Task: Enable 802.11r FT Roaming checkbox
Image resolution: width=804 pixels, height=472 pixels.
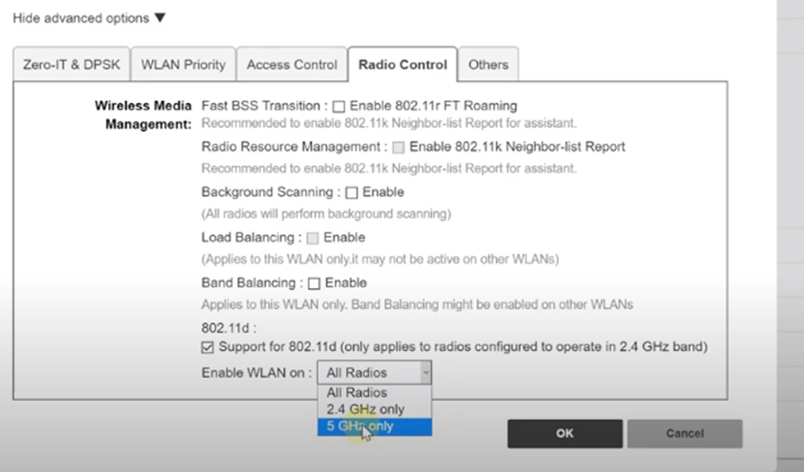Action: (x=339, y=106)
